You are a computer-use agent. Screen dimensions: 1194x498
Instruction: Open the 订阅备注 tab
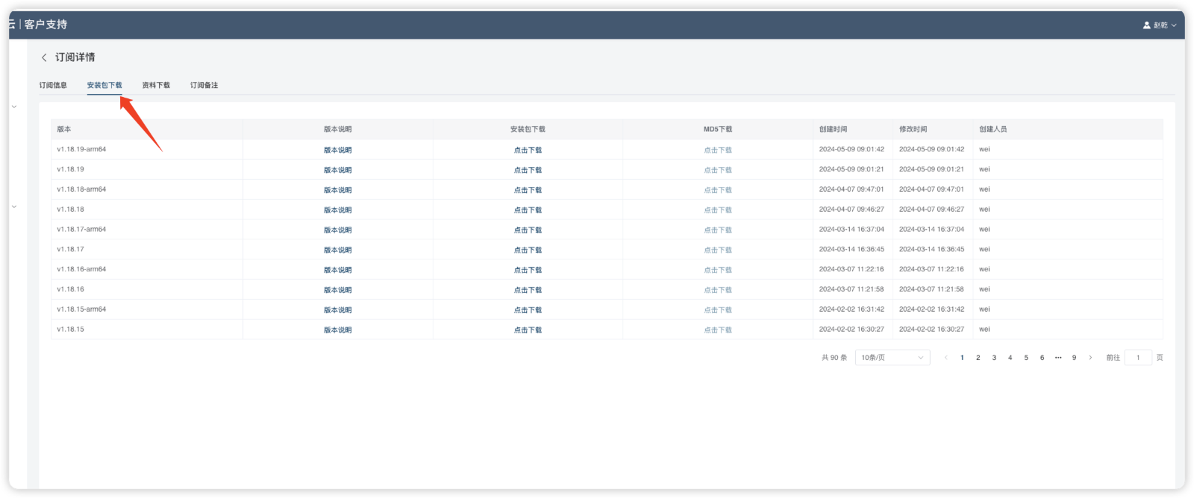point(204,85)
